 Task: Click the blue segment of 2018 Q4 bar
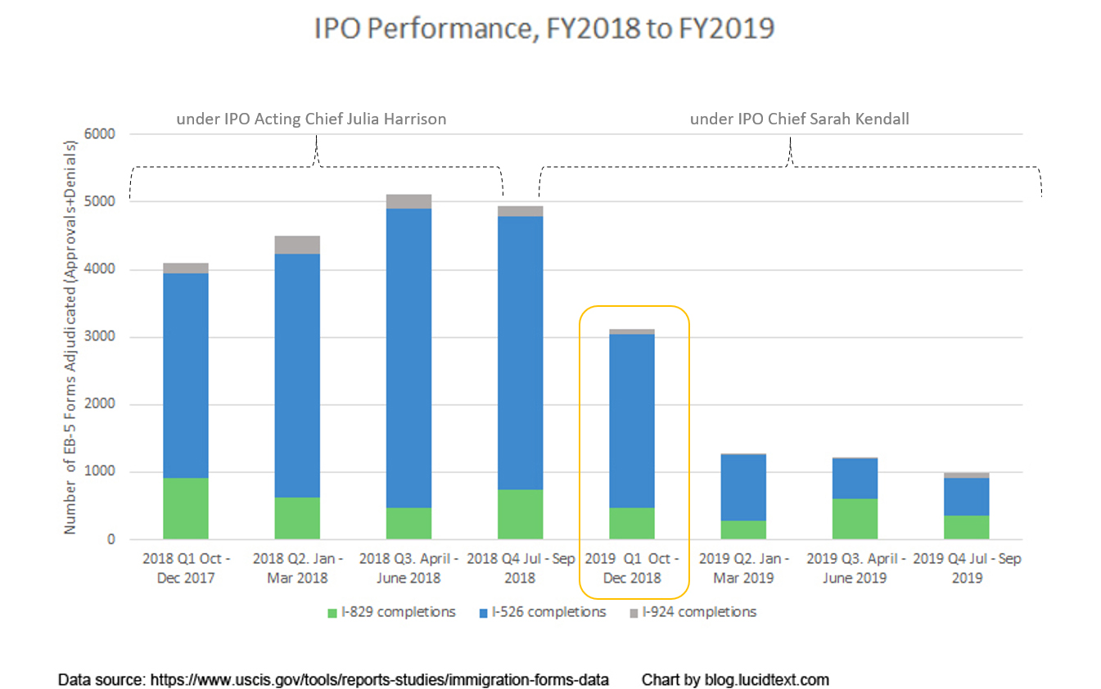coord(521,352)
